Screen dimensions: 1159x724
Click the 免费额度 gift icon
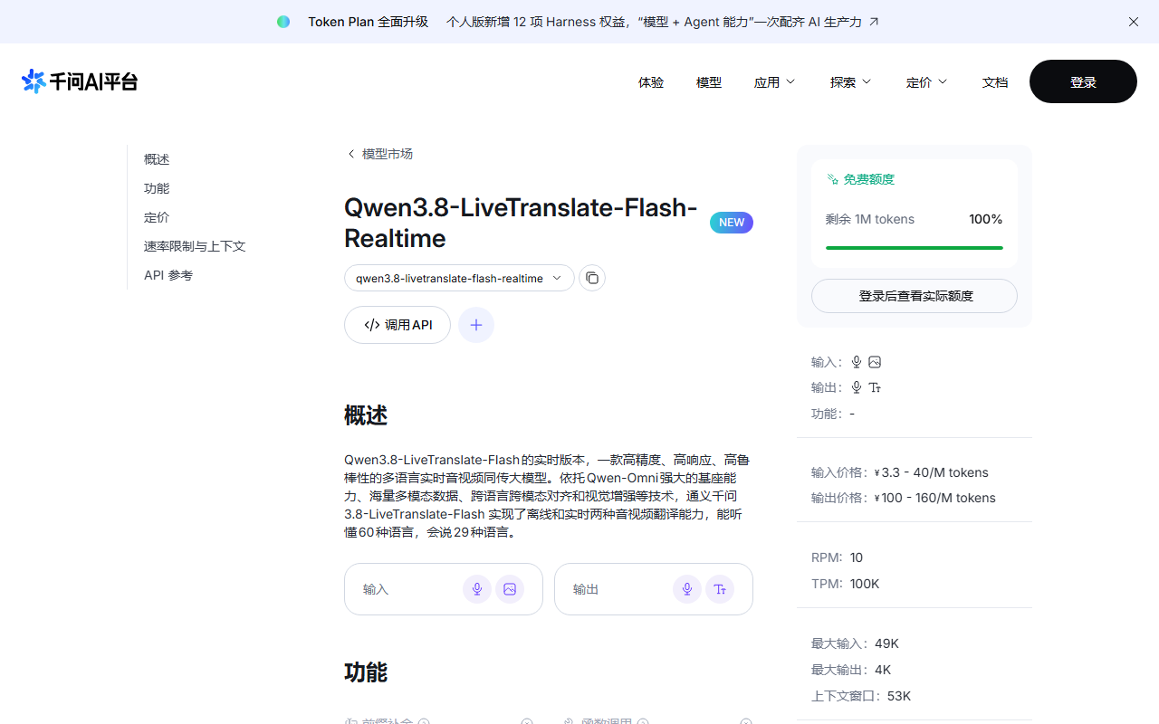point(832,179)
